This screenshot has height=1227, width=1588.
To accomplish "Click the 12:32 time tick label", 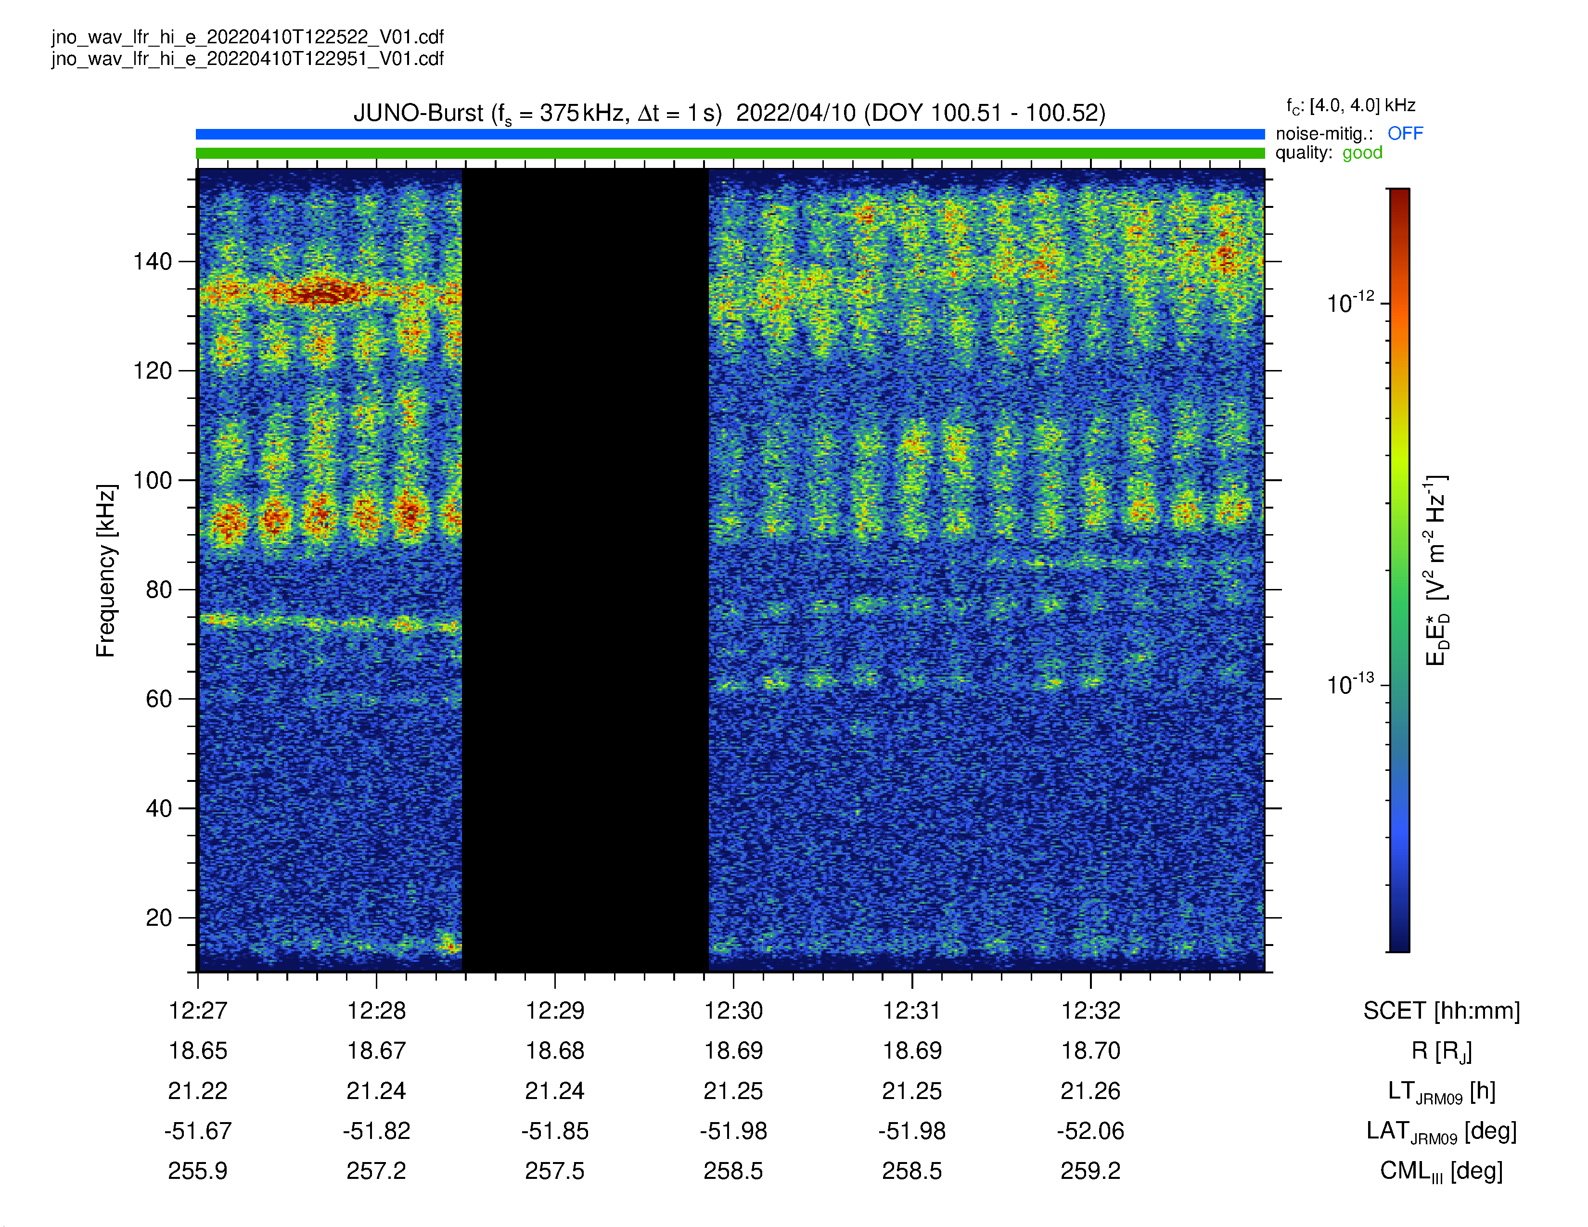I will pos(1090,1010).
